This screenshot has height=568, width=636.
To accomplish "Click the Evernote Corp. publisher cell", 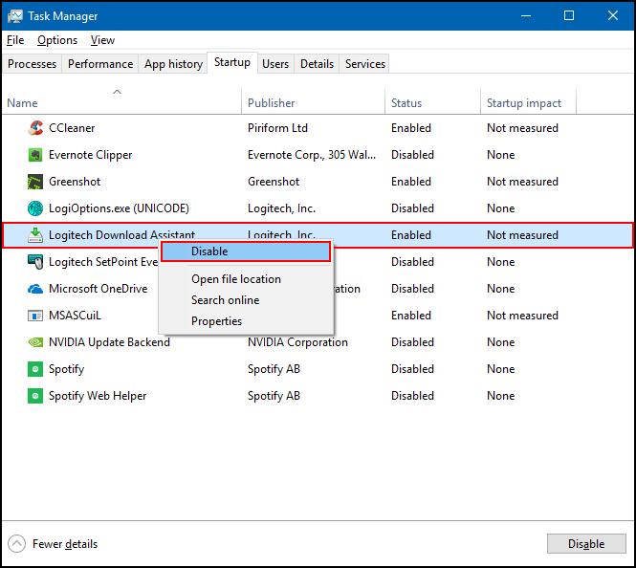I will [312, 155].
